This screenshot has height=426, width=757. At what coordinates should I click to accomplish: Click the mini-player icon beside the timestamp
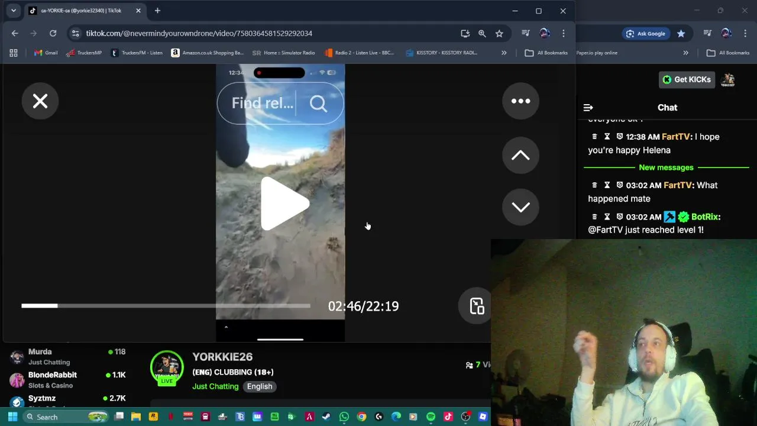coord(477,306)
